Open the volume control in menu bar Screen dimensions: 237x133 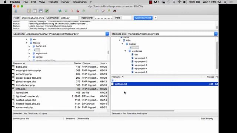[185, 2]
